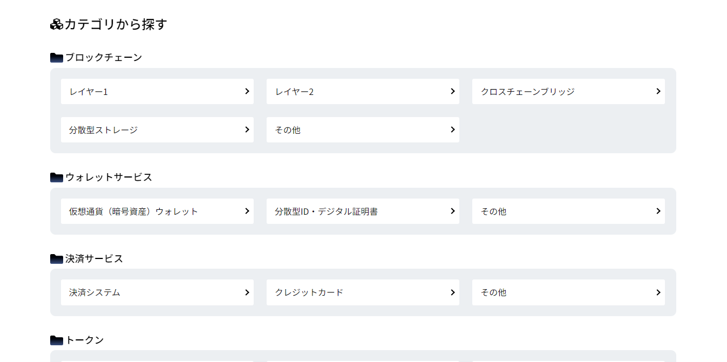Open 仮想通貨（暗号資産）ウォレット category

157,211
